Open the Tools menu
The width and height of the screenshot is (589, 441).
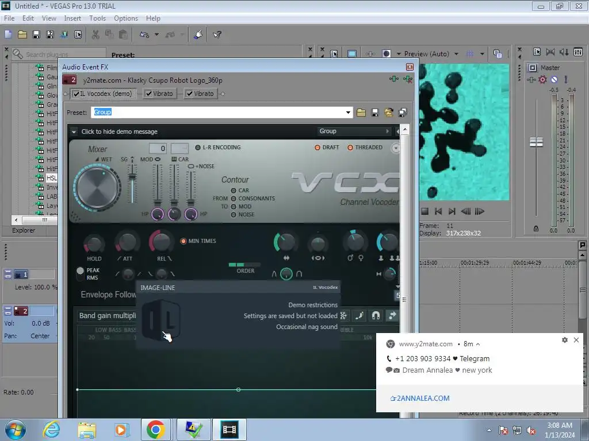(x=97, y=18)
